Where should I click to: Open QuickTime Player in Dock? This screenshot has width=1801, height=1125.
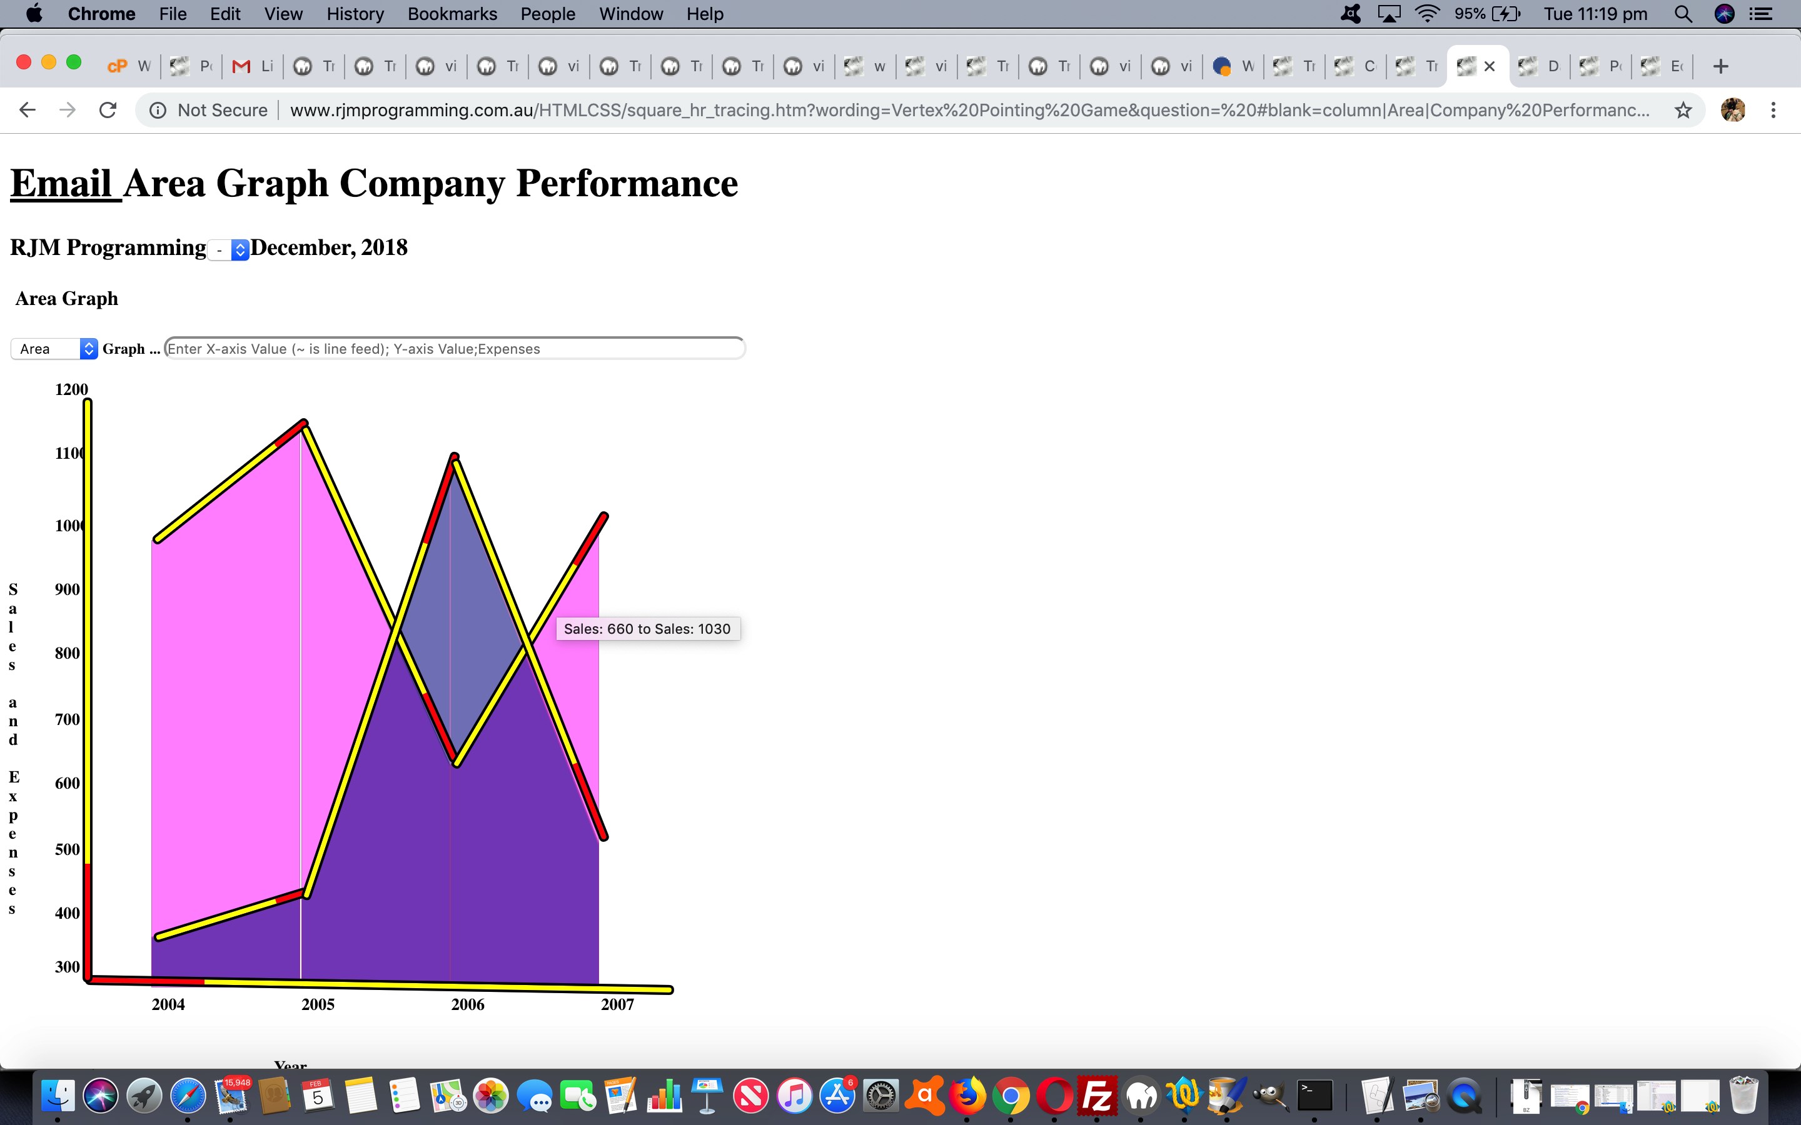tap(1464, 1095)
